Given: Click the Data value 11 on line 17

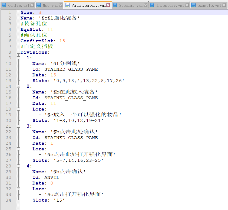Looking at the screenshot, I should click(x=53, y=104).
